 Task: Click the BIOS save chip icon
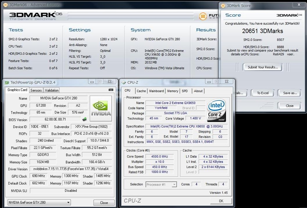tap(85, 120)
